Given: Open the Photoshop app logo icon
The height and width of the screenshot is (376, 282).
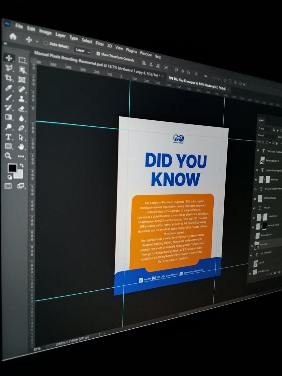Looking at the screenshot, I should point(7,23).
